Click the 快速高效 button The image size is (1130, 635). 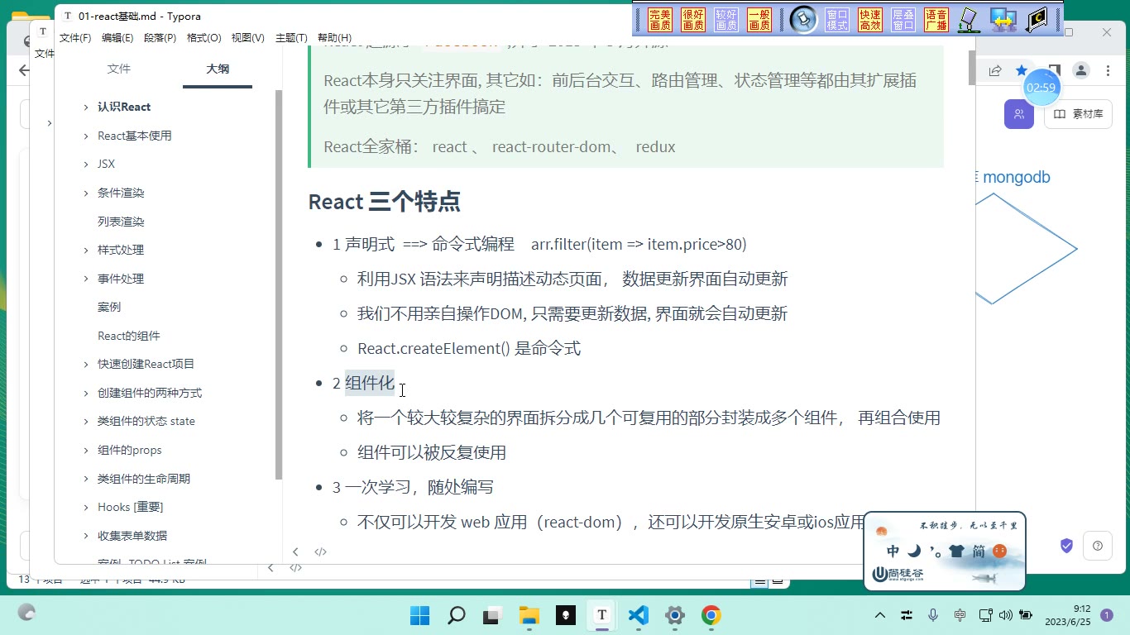click(870, 20)
